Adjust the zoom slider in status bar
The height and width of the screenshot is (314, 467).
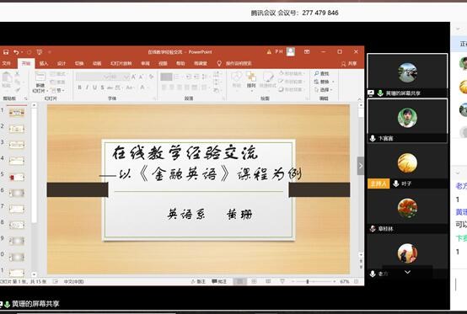pyautogui.click(x=308, y=281)
